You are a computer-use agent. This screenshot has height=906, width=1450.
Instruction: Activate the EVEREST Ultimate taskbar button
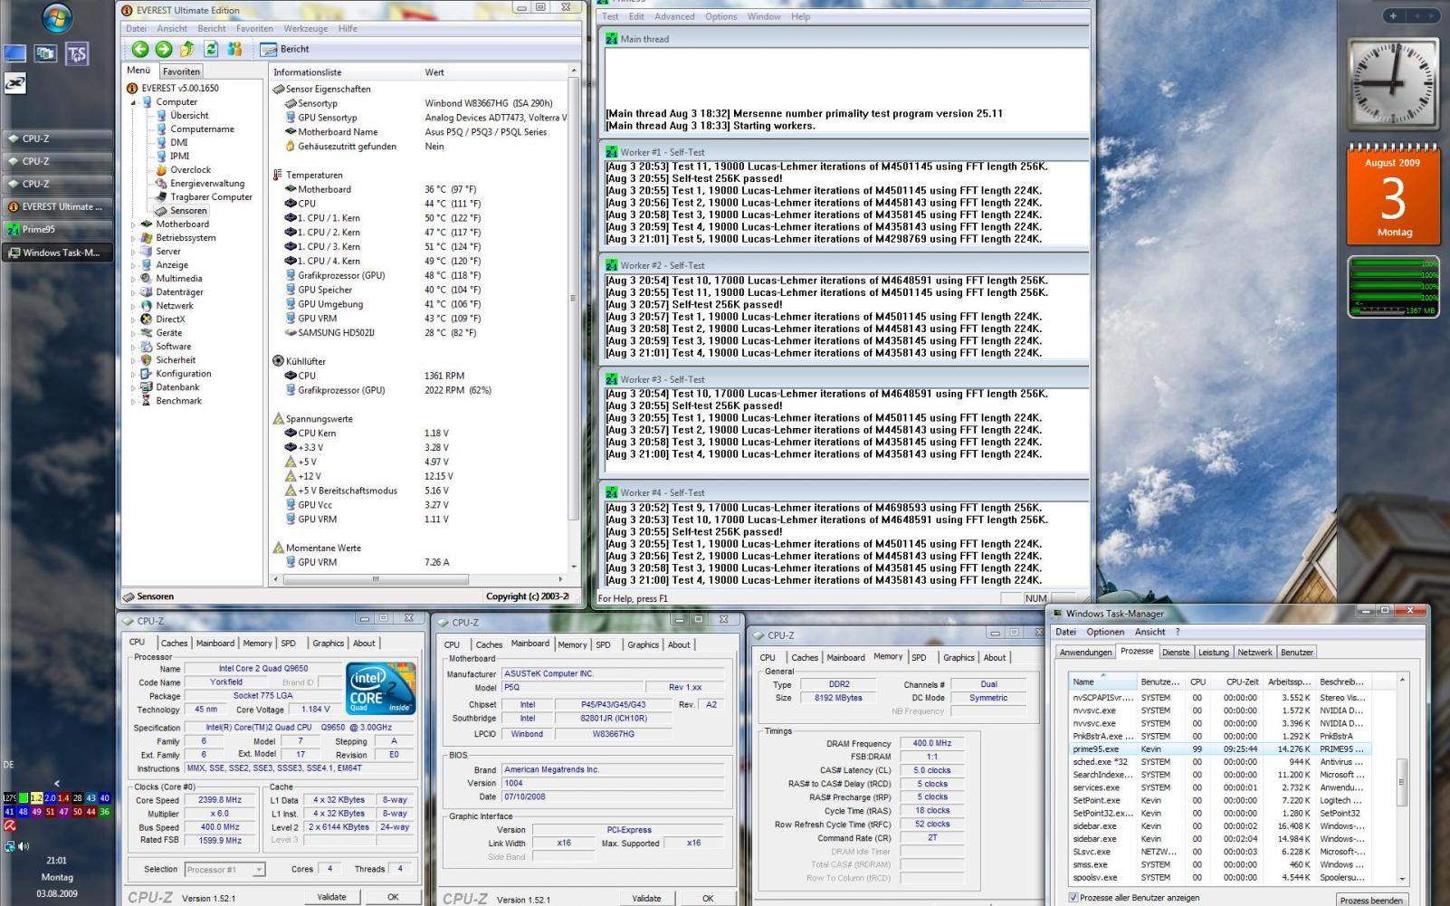click(56, 207)
